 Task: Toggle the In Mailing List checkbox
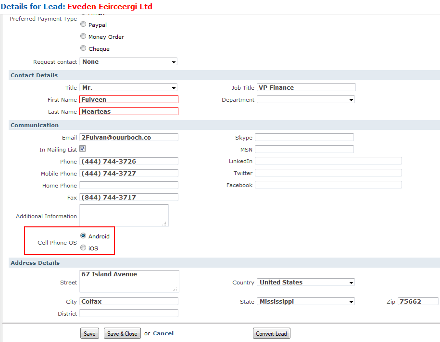coord(83,149)
